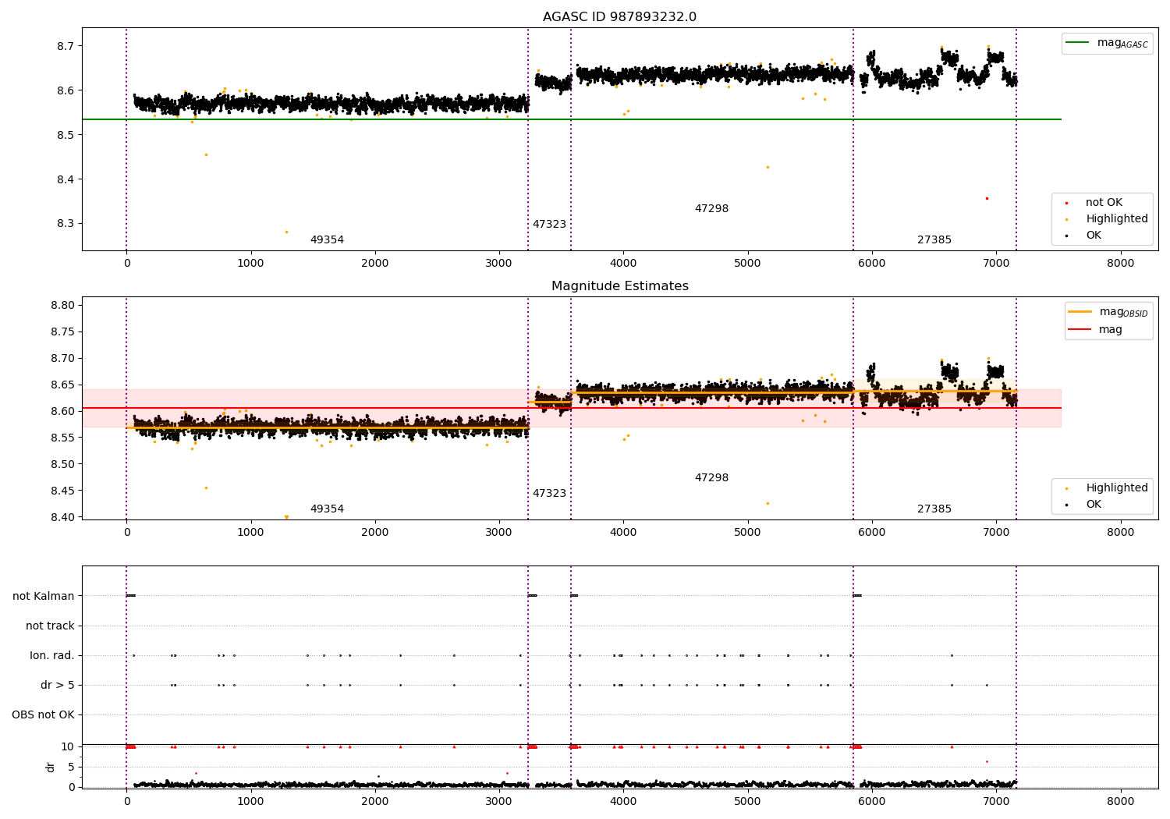Click the 10 tick on the dr axis
Screen dimensions: 1170x819
tap(68, 747)
